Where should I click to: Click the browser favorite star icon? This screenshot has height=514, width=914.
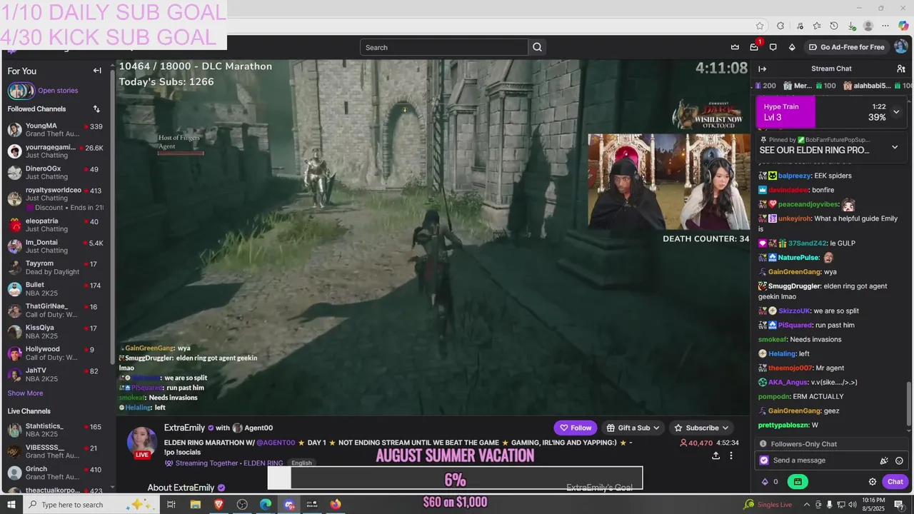click(x=760, y=26)
